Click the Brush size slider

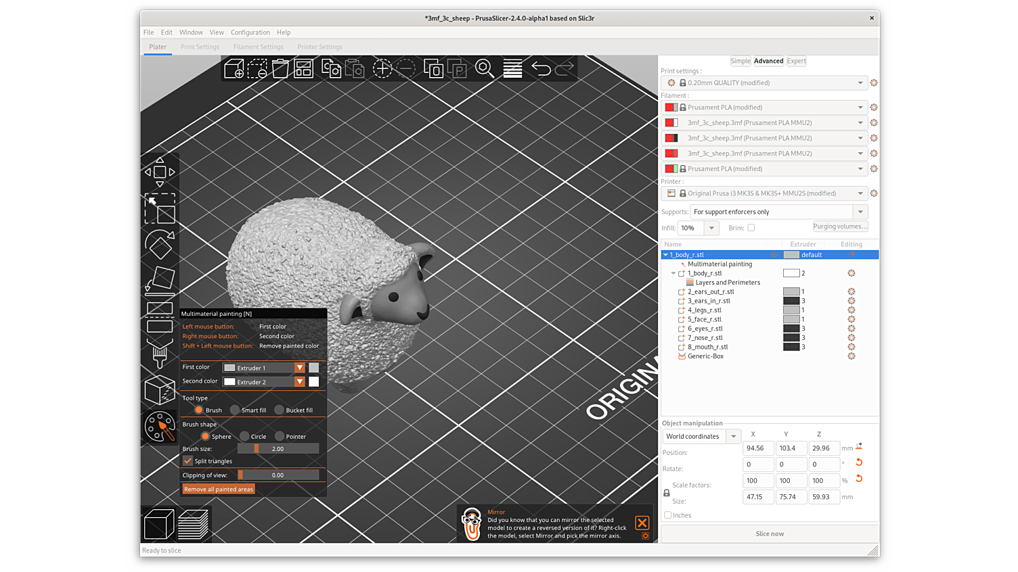tap(278, 448)
